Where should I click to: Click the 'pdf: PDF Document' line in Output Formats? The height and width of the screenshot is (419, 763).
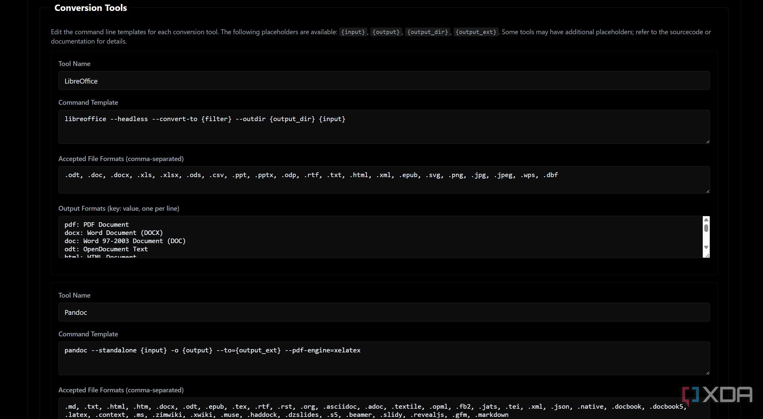[x=97, y=225]
